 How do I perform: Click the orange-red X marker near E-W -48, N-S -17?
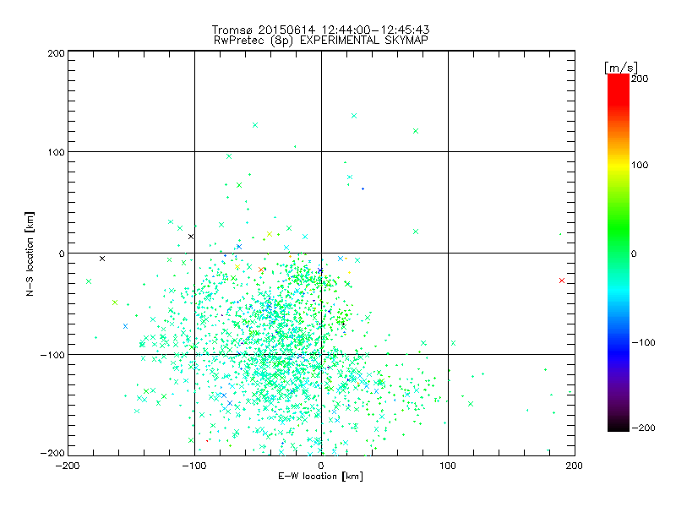(x=261, y=270)
